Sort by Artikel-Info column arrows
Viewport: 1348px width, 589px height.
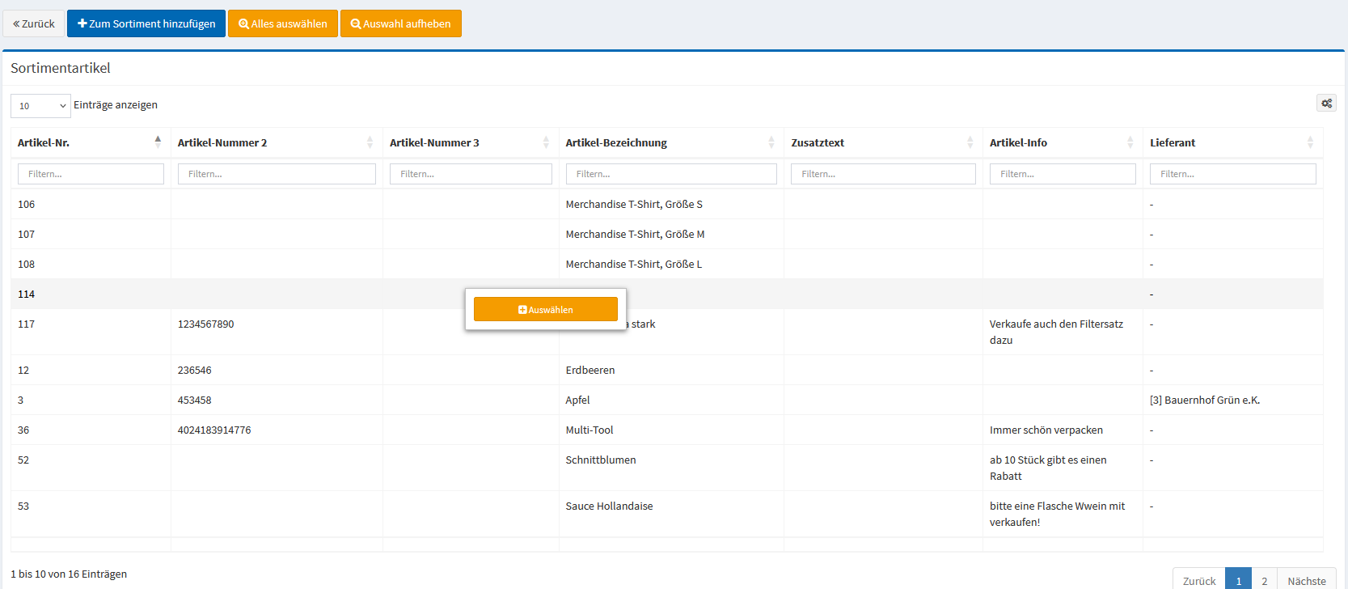1130,142
